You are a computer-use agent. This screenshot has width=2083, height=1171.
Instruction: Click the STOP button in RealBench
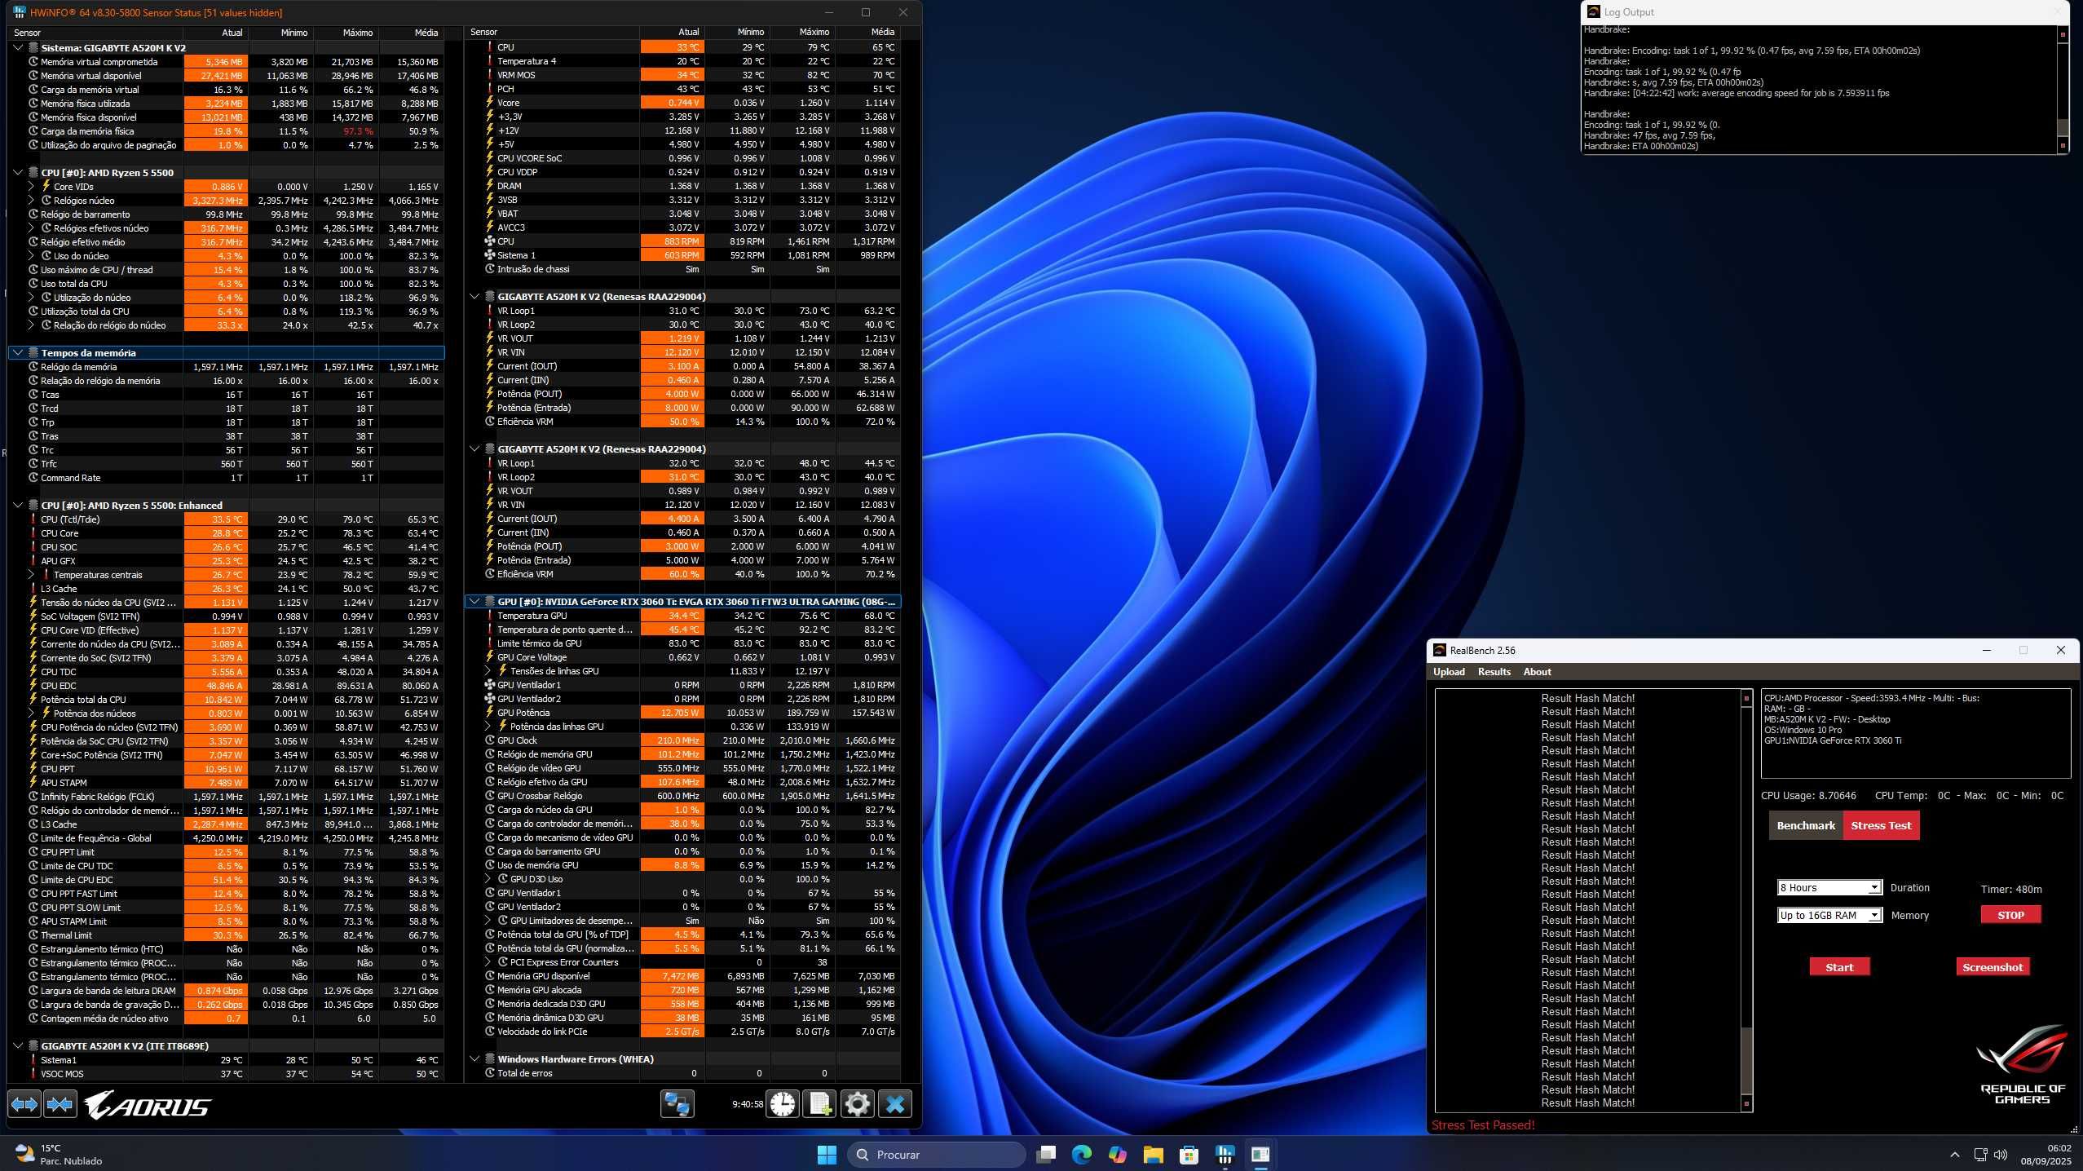[2010, 915]
